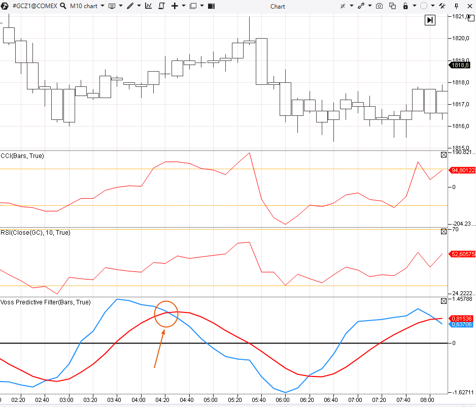Click the plus crosshair icon in toolbar
The width and height of the screenshot is (476, 407).
pos(175,6)
